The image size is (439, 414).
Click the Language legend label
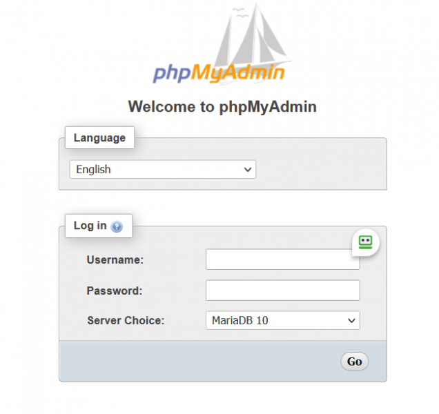99,138
